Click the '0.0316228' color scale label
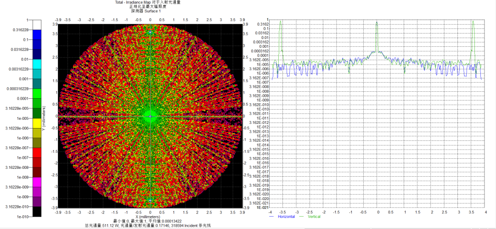Viewport: 496px width, 229px height. coord(20,50)
